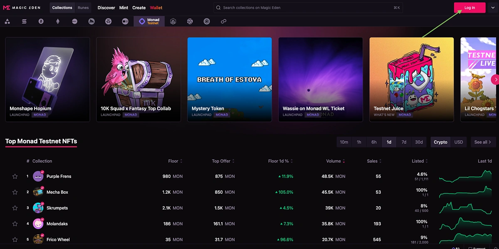Image resolution: width=499 pixels, height=249 pixels.
Task: Focus the search collections field
Action: click(308, 7)
